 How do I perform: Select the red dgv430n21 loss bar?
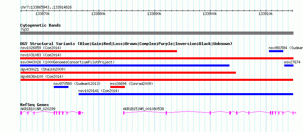point(128,73)
